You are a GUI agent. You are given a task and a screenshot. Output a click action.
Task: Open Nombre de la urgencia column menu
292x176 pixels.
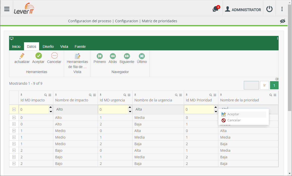click(180, 95)
